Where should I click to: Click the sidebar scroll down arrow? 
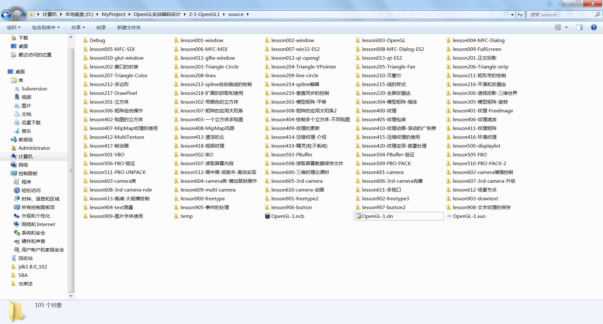click(71, 296)
